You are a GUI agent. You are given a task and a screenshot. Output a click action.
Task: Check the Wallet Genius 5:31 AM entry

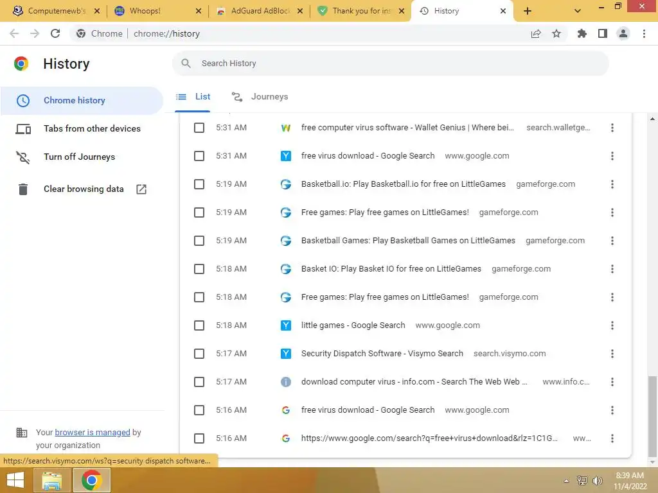click(x=199, y=128)
